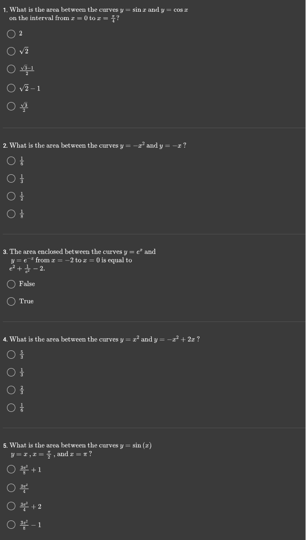Pick 1/2 for question 2

point(11,196)
